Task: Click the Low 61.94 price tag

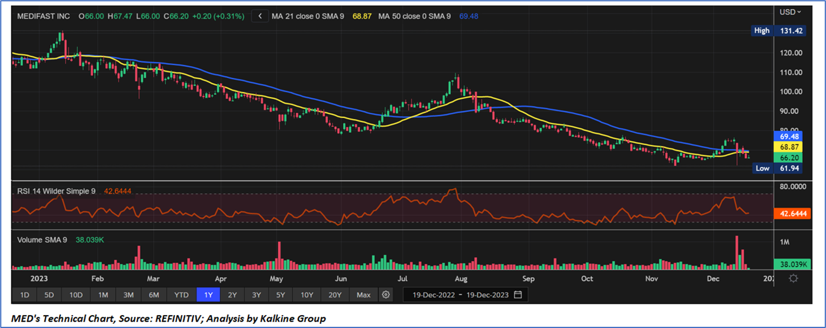Action: [x=779, y=169]
